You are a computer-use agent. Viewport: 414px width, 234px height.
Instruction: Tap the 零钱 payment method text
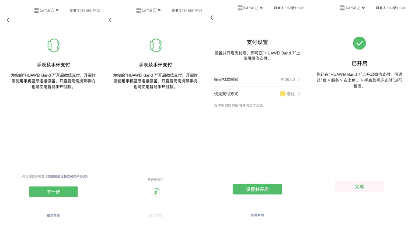pos(291,94)
